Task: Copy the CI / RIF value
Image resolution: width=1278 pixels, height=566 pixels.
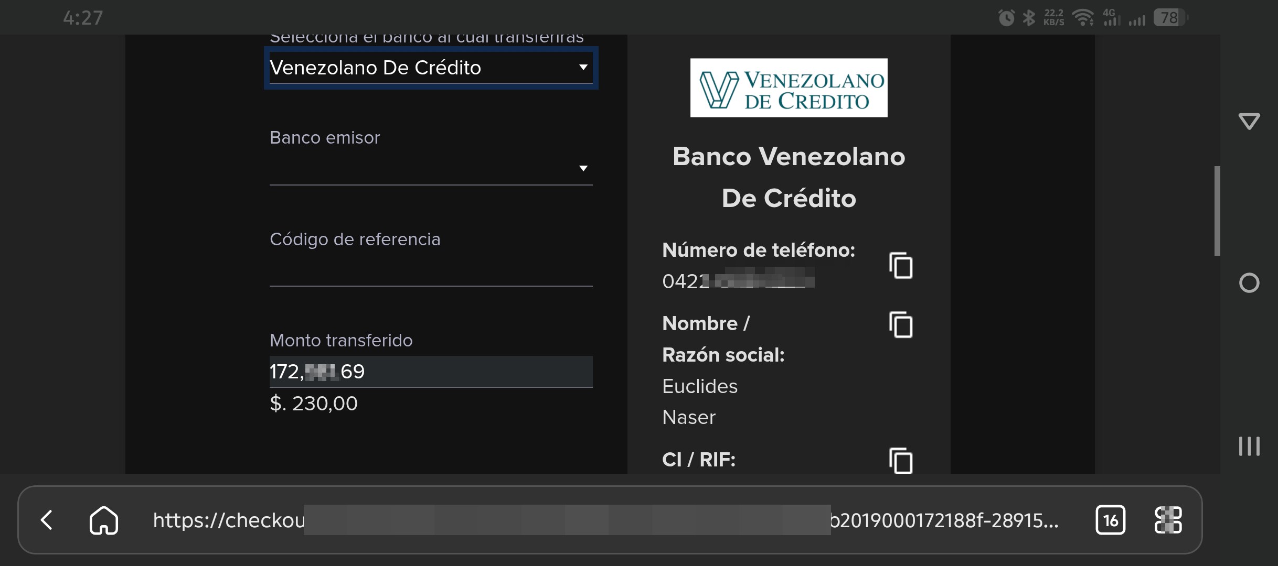Action: point(901,461)
